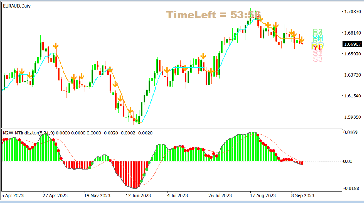Image resolution: width=364 pixels, height=203 pixels.
Task: Click the orange arrow nearest the 17 Aug high
Action: (260, 18)
